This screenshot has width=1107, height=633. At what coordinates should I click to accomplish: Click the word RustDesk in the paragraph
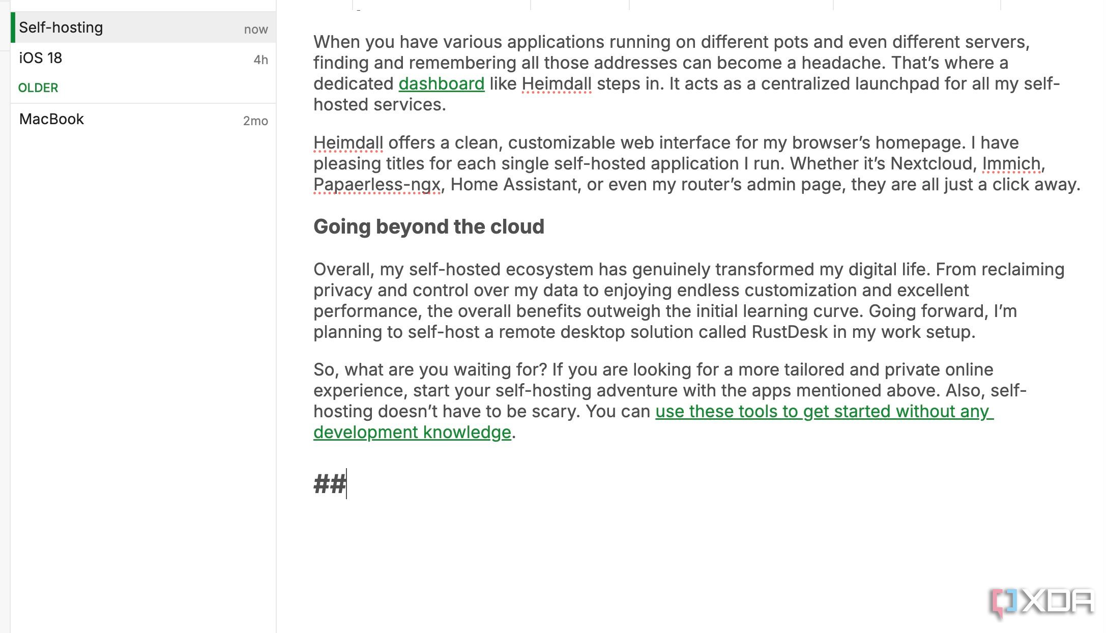(x=790, y=332)
